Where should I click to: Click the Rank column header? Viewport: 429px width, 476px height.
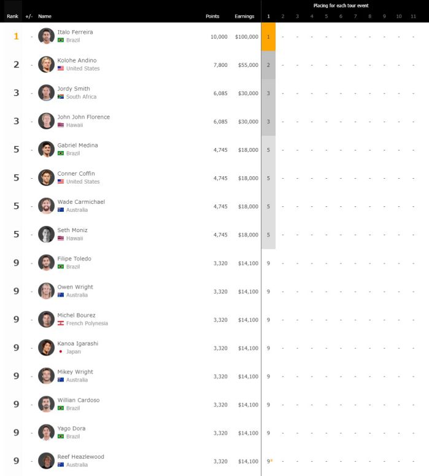click(x=12, y=16)
